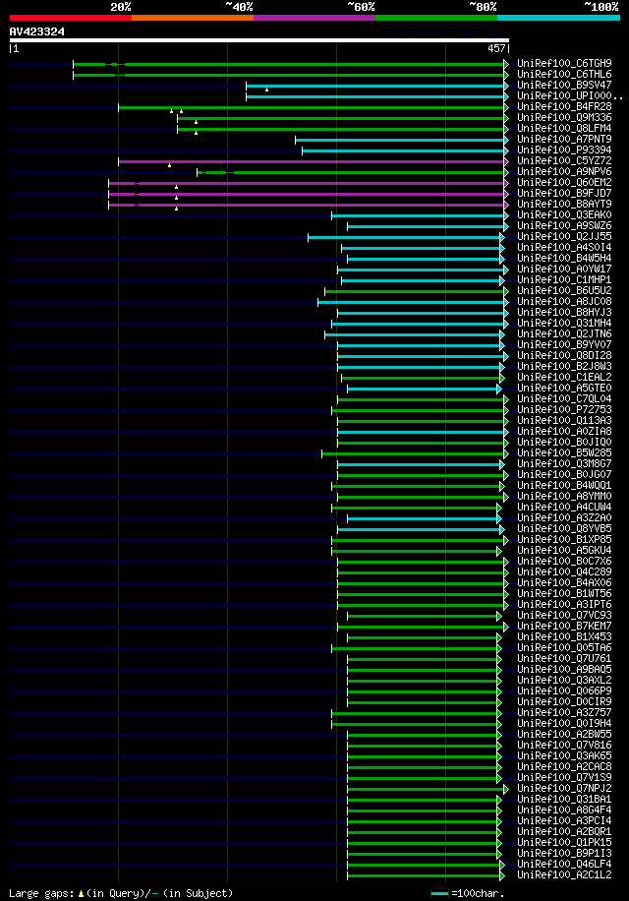Click the red 20% identity legend bar

pyautogui.click(x=71, y=18)
